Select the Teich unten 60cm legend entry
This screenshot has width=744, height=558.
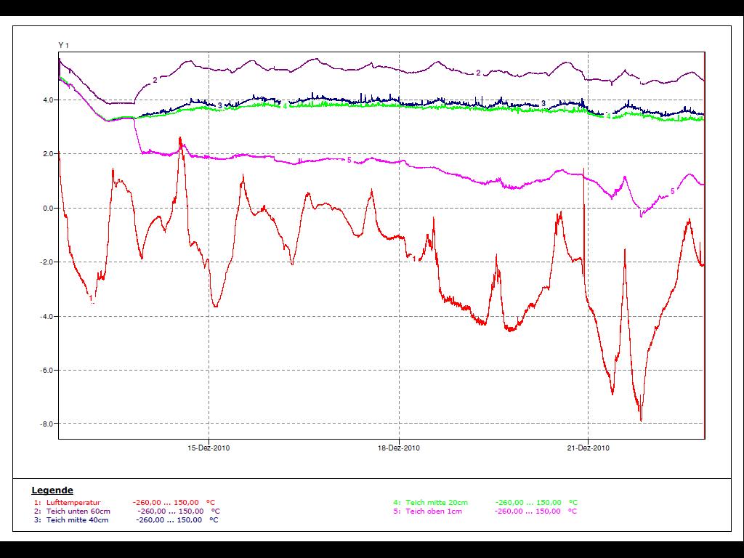pyautogui.click(x=78, y=511)
